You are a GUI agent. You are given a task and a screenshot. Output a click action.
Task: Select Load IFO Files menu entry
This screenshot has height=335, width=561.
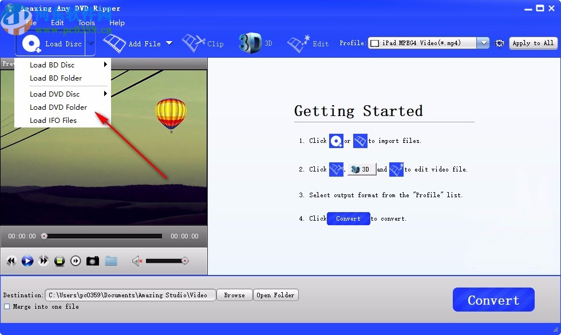point(54,120)
